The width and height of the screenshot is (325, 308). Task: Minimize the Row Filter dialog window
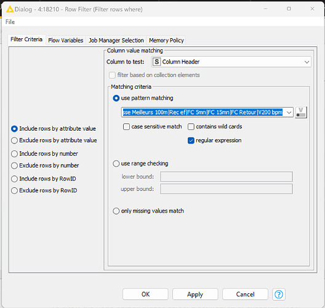pos(265,9)
